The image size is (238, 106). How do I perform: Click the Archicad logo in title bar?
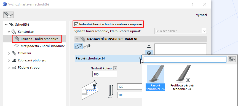(x=5, y=4)
